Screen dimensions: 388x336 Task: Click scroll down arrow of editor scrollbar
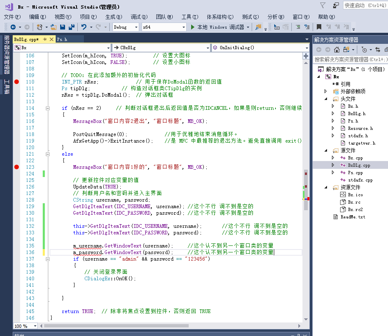306,319
